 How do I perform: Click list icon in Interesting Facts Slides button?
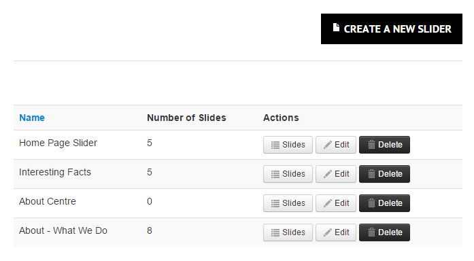[x=275, y=174]
